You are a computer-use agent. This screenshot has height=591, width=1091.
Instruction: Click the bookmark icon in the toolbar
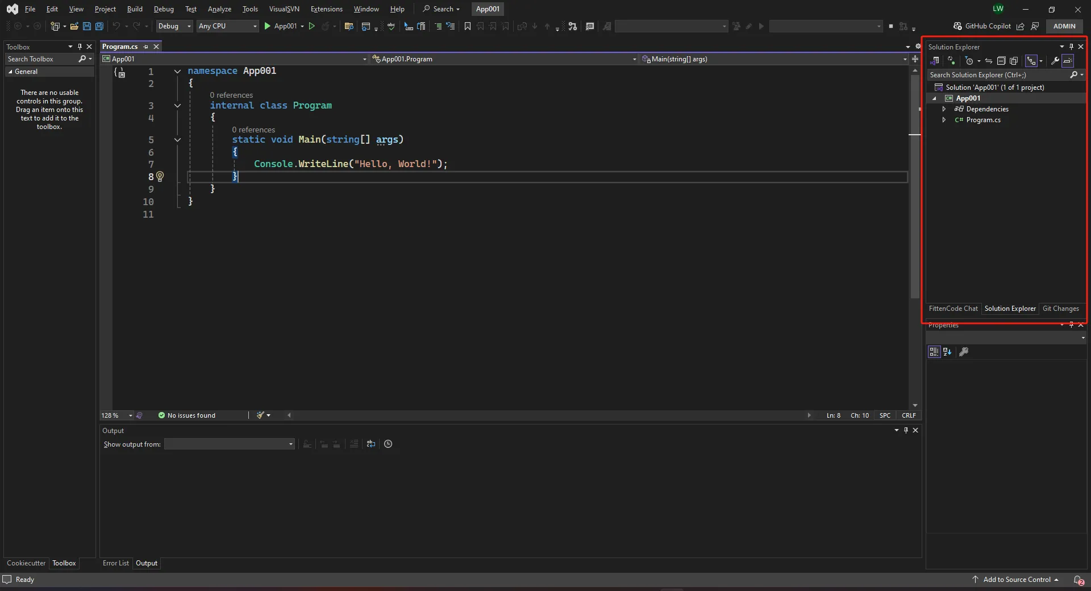coord(468,26)
